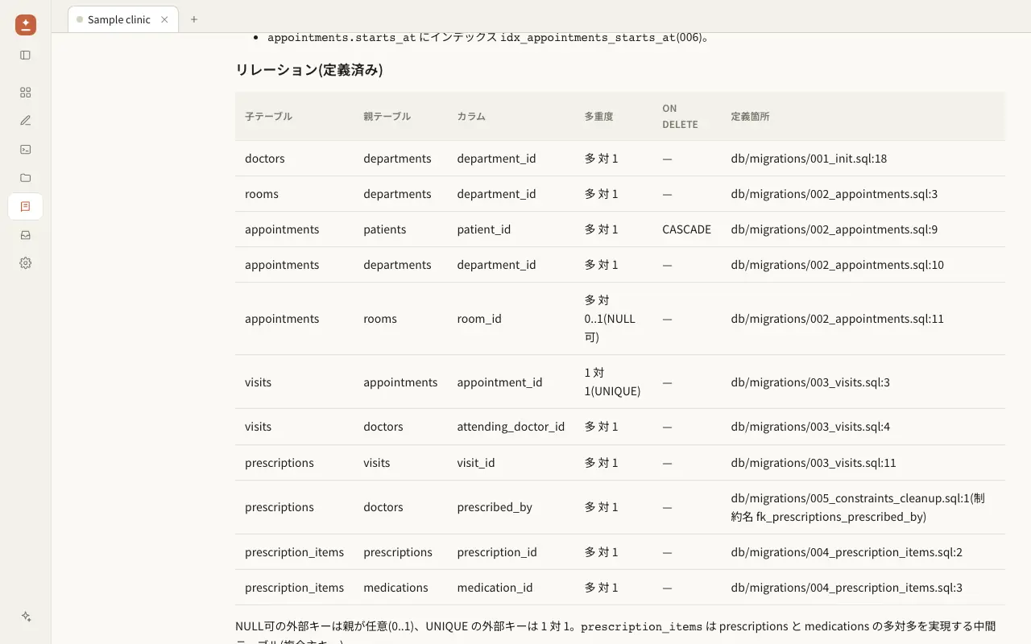Open the grid dashboard icon in sidebar
The image size is (1031, 644).
pos(26,93)
